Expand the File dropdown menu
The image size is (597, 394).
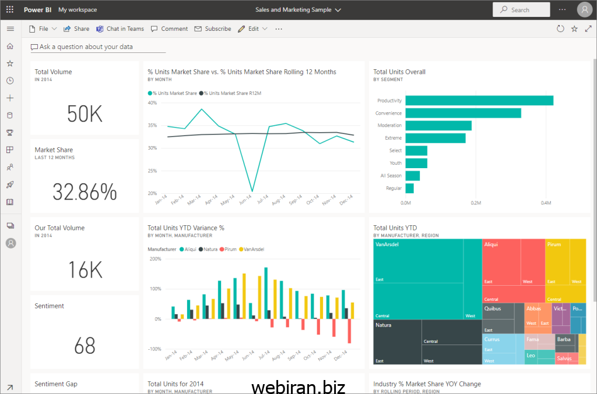pos(43,29)
